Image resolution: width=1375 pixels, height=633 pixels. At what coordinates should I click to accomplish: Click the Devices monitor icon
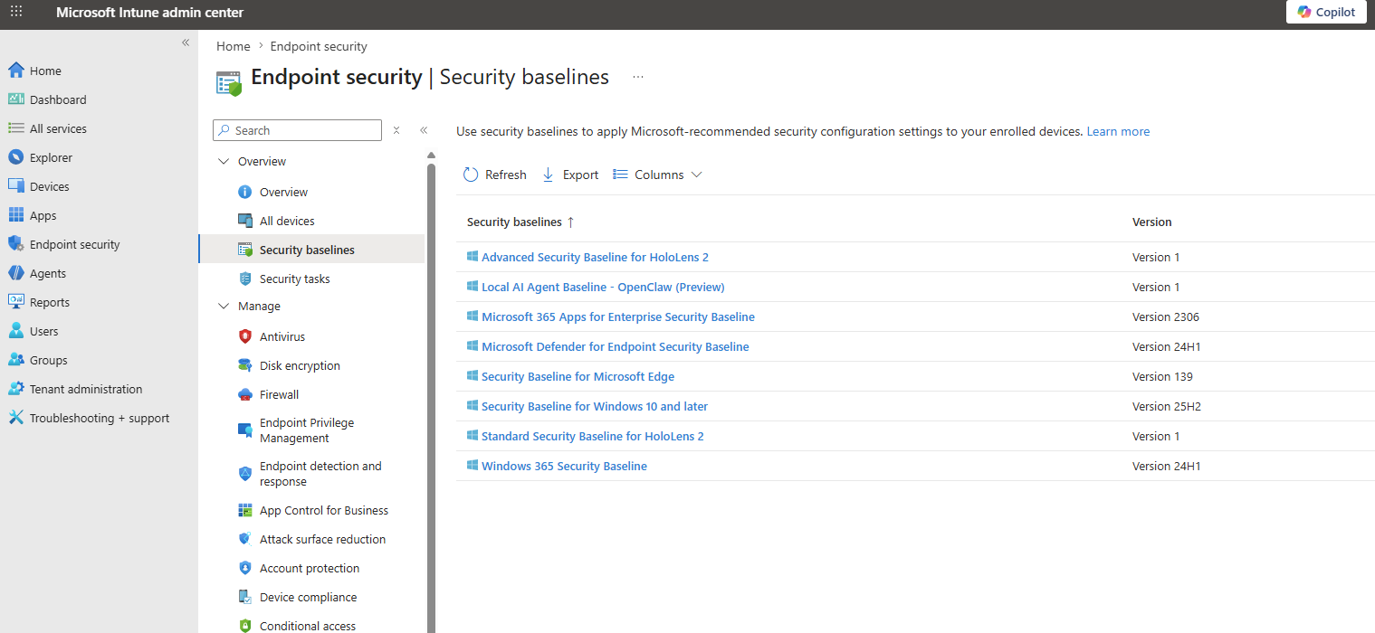[15, 186]
